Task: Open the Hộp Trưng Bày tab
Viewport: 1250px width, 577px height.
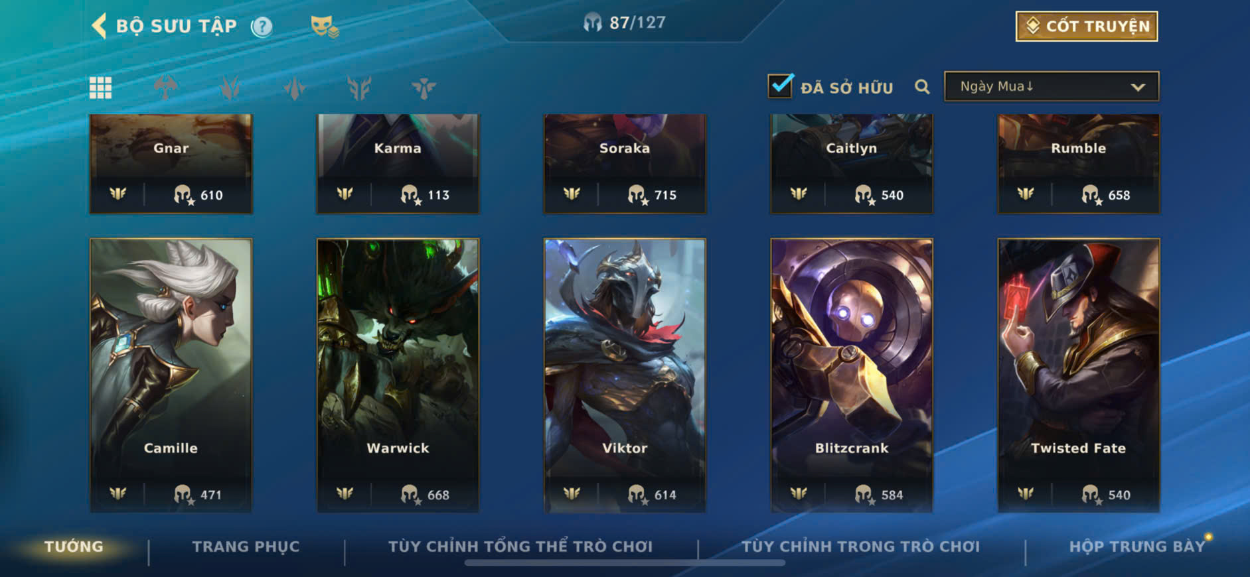Action: coord(1136,546)
